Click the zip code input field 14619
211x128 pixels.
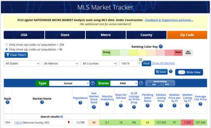tap(129, 63)
